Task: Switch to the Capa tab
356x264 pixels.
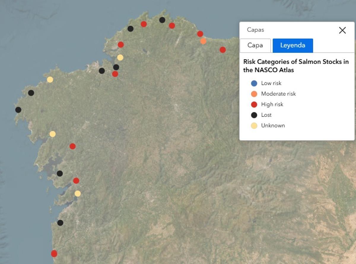Action: point(255,45)
